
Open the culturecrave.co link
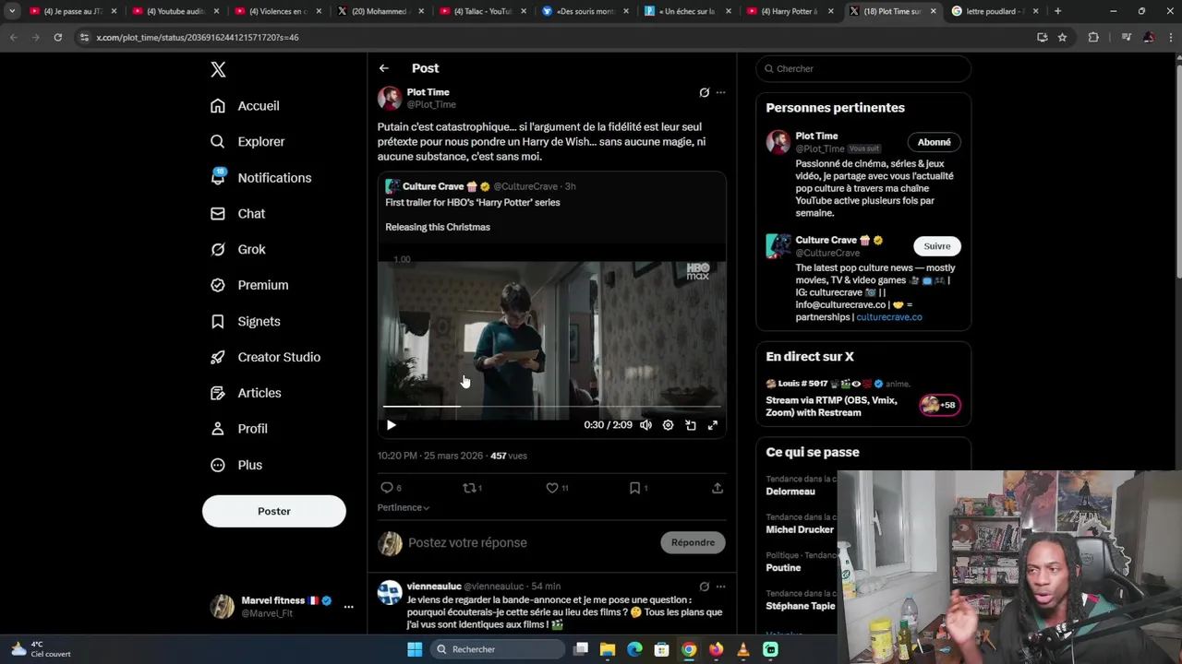tap(889, 317)
